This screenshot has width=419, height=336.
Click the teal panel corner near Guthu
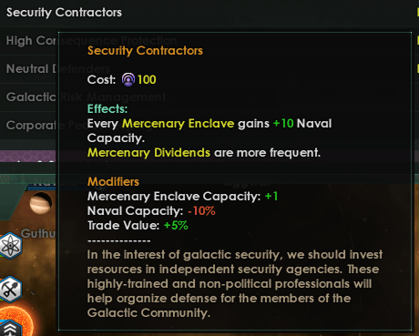pyautogui.click(x=12, y=202)
